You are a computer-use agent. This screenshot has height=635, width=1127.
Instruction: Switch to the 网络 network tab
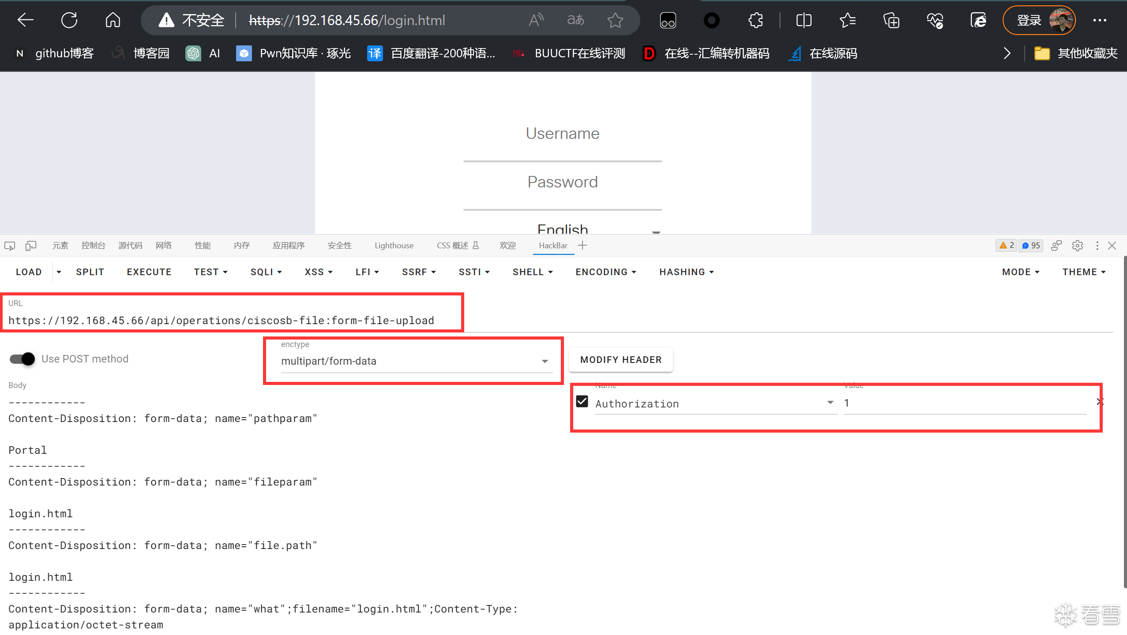[163, 246]
